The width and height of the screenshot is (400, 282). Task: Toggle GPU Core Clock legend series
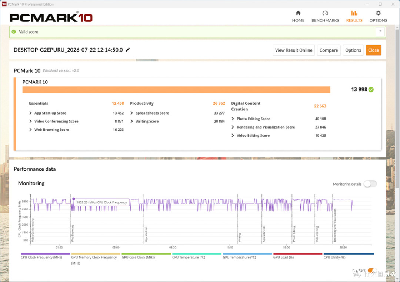click(x=146, y=256)
